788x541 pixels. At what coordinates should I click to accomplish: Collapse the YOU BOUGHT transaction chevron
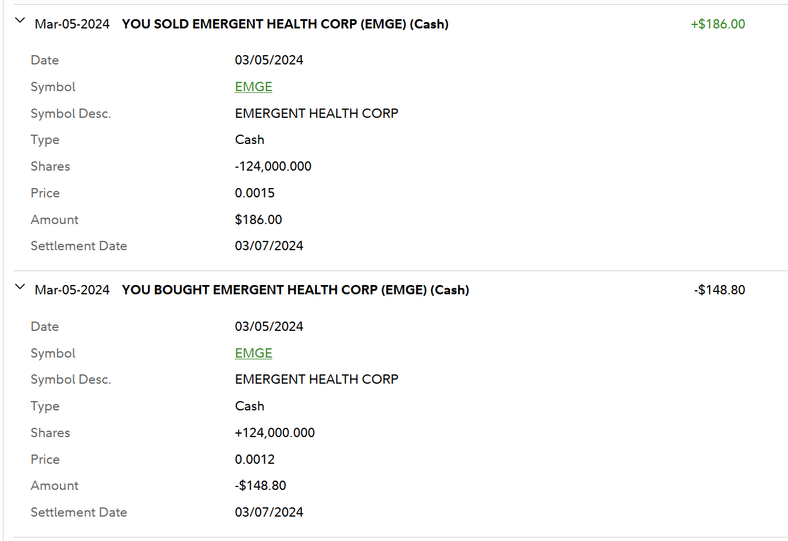[x=20, y=287]
